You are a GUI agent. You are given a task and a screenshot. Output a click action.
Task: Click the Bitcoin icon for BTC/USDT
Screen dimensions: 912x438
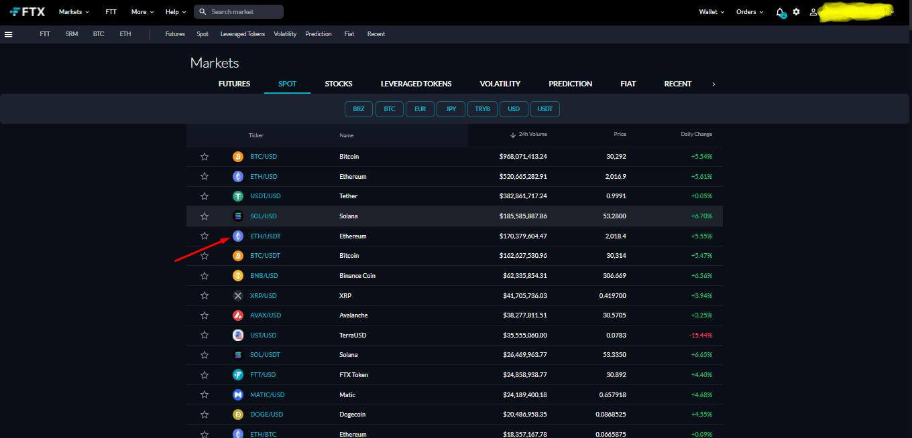tap(238, 256)
